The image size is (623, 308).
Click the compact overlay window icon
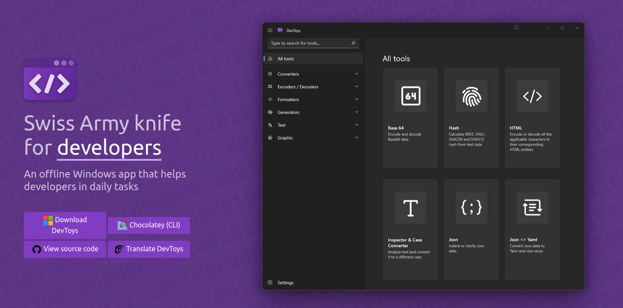(516, 28)
